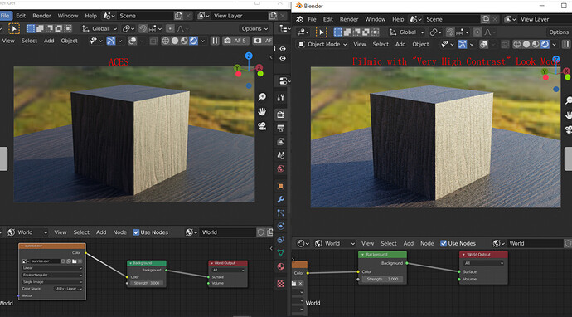Click the open image folder icon in sunrise.exr node

pos(74,261)
